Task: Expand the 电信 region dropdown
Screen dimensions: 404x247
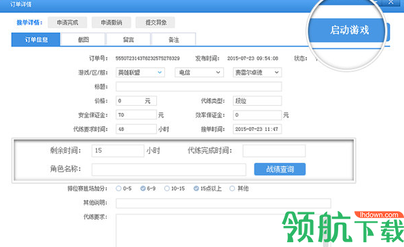Action: pos(199,73)
